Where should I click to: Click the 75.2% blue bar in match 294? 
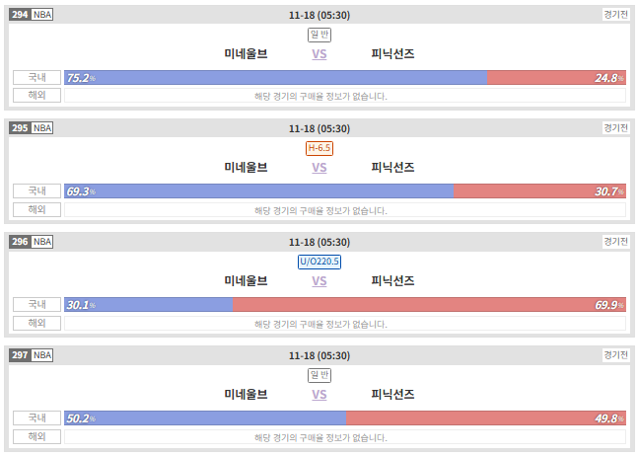[275, 77]
